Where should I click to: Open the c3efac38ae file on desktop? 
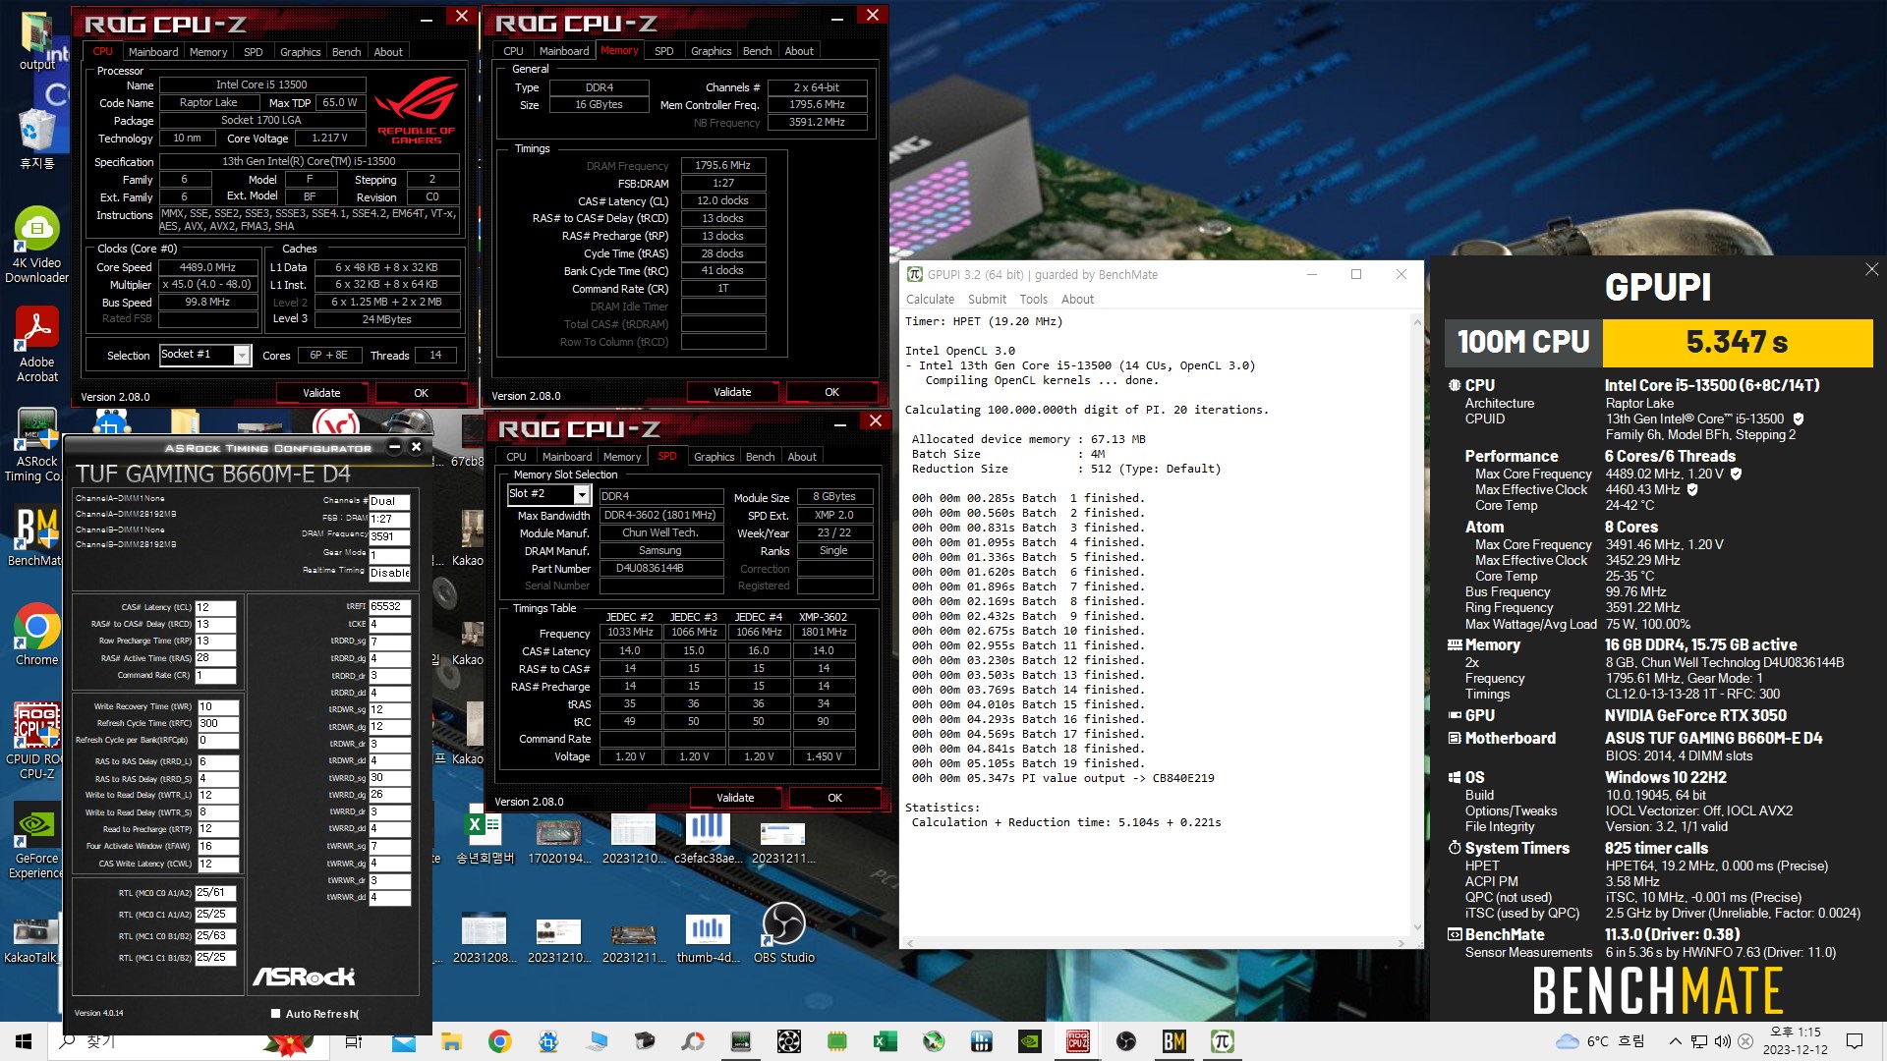(708, 838)
